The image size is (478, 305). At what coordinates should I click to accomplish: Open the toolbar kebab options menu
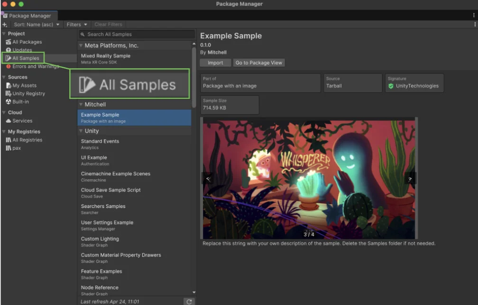475,24
